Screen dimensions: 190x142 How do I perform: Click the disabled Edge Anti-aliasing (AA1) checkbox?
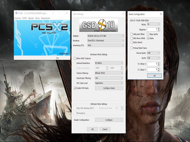[x=75, y=108]
